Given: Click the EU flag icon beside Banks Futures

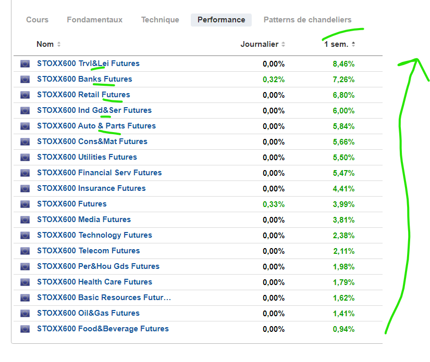Looking at the screenshot, I should coord(25,80).
